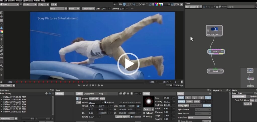
Task: Open the Paint 1 node dropdown
Action: pyautogui.click(x=10, y=5)
